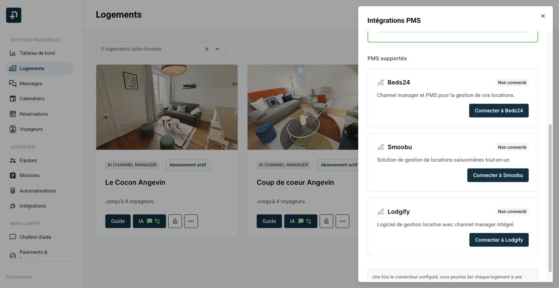Open the Calendriers page icon
The width and height of the screenshot is (559, 288).
(13, 99)
